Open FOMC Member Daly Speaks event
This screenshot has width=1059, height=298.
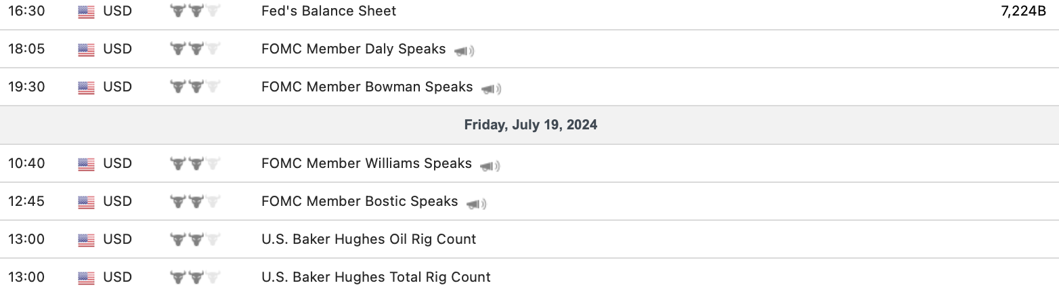click(353, 49)
